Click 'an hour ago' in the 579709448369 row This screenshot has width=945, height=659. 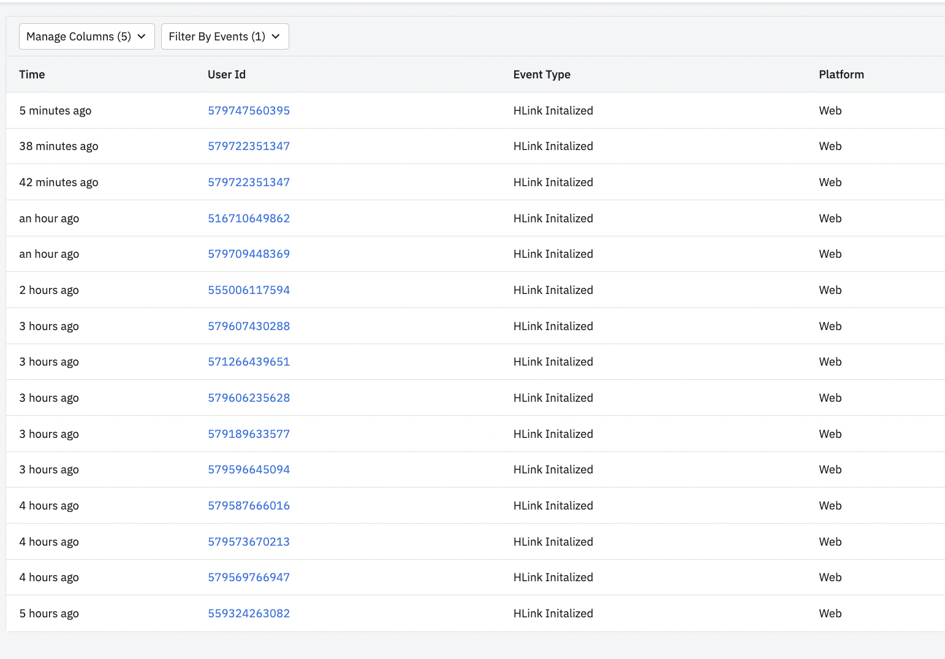coord(49,254)
